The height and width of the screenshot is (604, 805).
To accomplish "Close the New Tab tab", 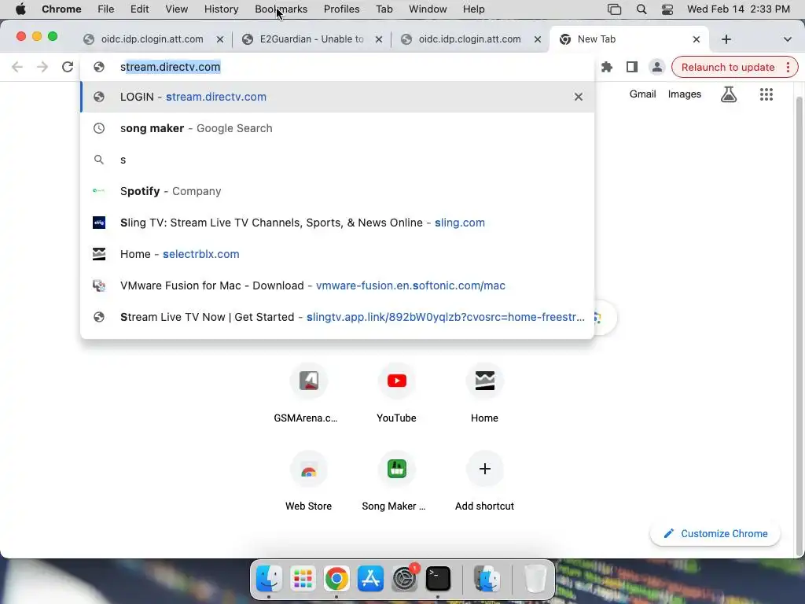I will [x=697, y=39].
